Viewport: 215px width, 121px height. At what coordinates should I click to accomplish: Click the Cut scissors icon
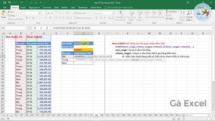click(x=8, y=12)
